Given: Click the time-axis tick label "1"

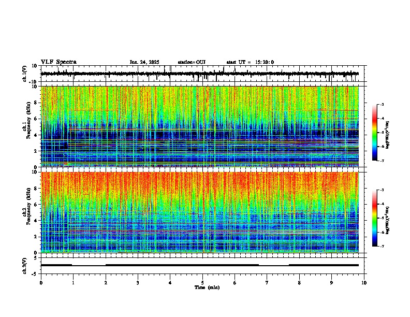Looking at the screenshot, I should (x=74, y=283).
